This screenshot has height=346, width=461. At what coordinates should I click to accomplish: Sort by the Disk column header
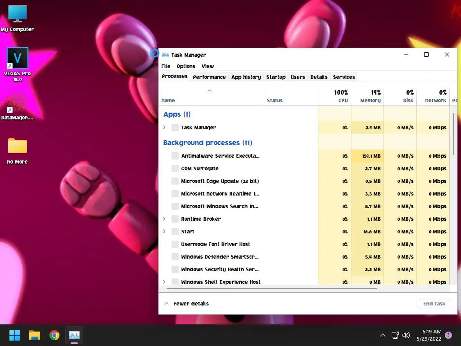(x=400, y=96)
